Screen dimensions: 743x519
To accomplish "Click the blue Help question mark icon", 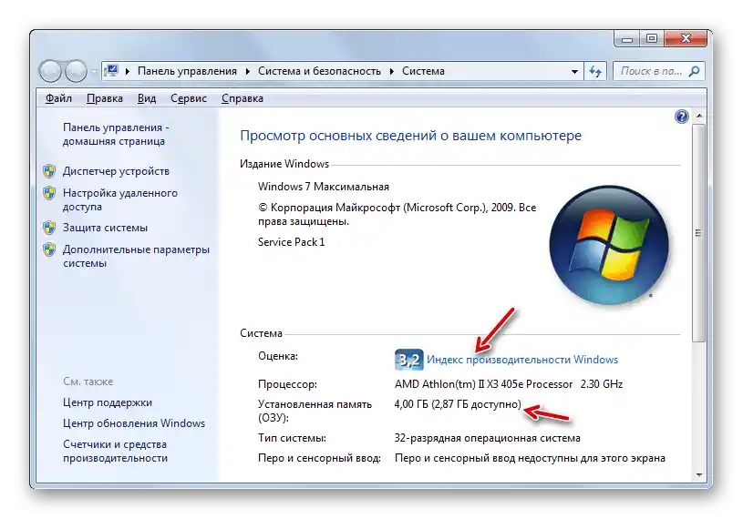I will click(681, 117).
